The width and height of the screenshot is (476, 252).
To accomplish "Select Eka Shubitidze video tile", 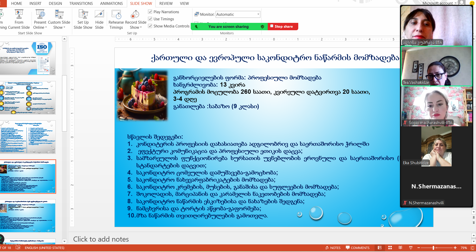I will [x=437, y=147].
